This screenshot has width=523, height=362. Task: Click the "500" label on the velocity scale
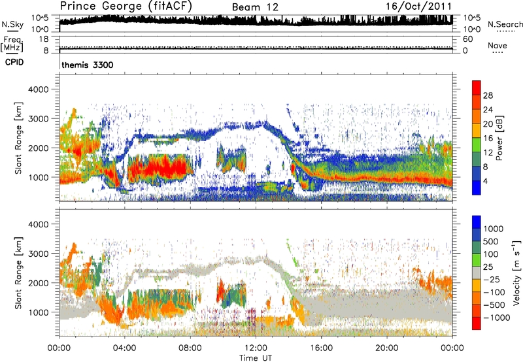[x=490, y=241]
